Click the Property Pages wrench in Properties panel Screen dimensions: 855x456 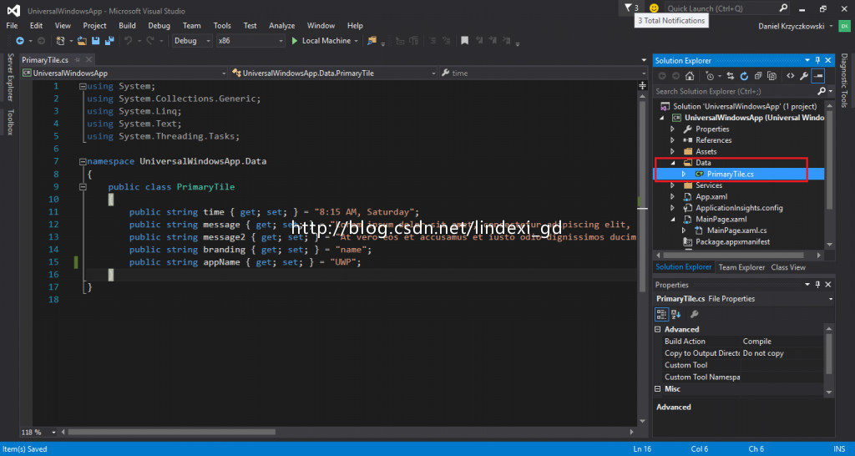click(695, 314)
